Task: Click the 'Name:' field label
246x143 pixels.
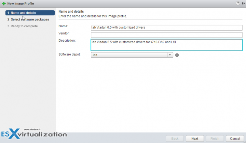Action: (64, 26)
